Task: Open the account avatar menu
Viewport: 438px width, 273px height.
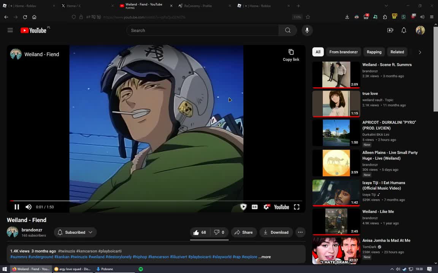Action: pos(420,30)
